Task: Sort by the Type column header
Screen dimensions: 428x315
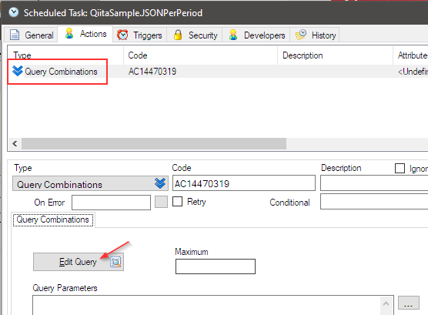Action: 65,55
